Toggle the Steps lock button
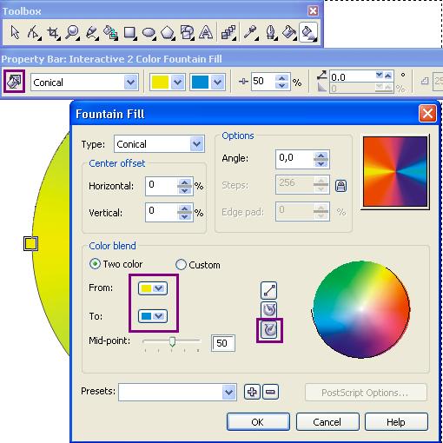Viewport: 443px width, 443px height. (341, 186)
